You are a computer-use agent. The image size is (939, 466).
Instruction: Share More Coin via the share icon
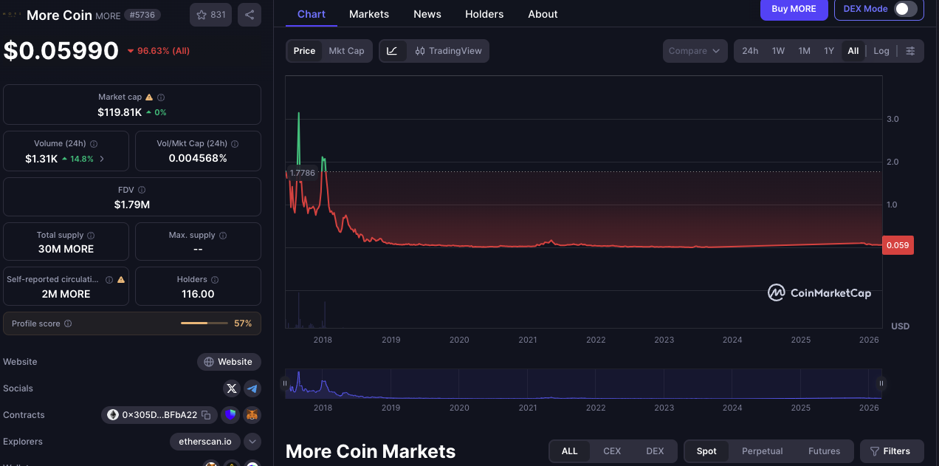pos(249,14)
